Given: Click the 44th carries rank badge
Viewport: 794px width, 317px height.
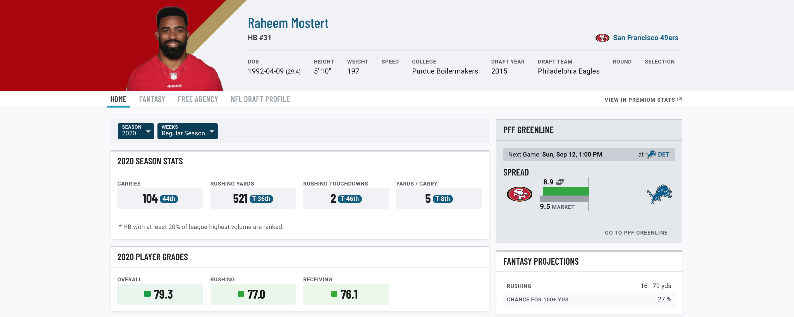Looking at the screenshot, I should coord(169,199).
